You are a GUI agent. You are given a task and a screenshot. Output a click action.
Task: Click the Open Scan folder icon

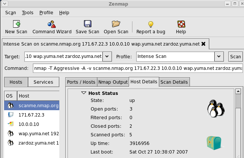(116, 24)
